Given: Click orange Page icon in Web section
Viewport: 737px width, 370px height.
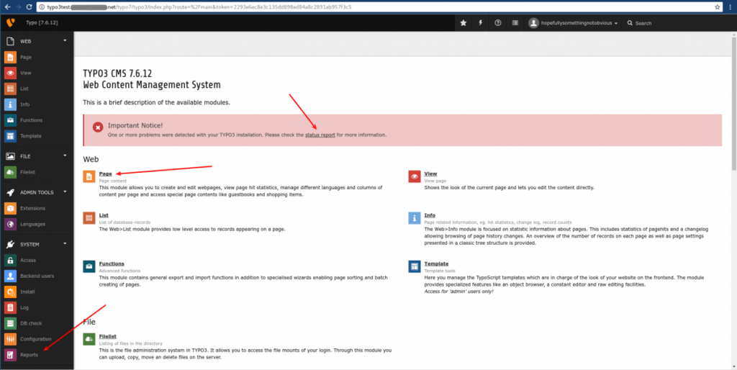Looking at the screenshot, I should pyautogui.click(x=89, y=177).
